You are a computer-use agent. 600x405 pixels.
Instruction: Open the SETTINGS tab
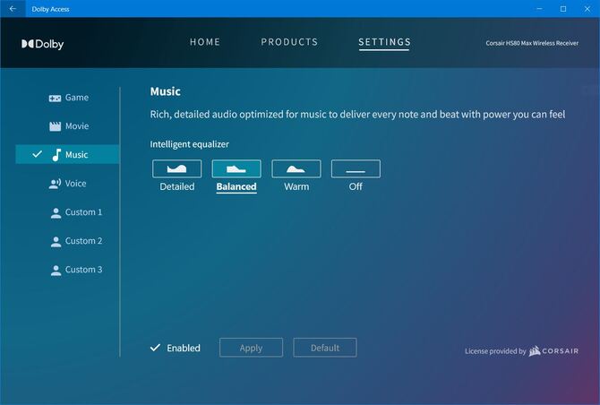tap(384, 42)
